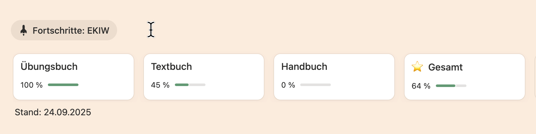Select the Gesamt card heading text
The image size is (536, 134).
pyautogui.click(x=445, y=67)
